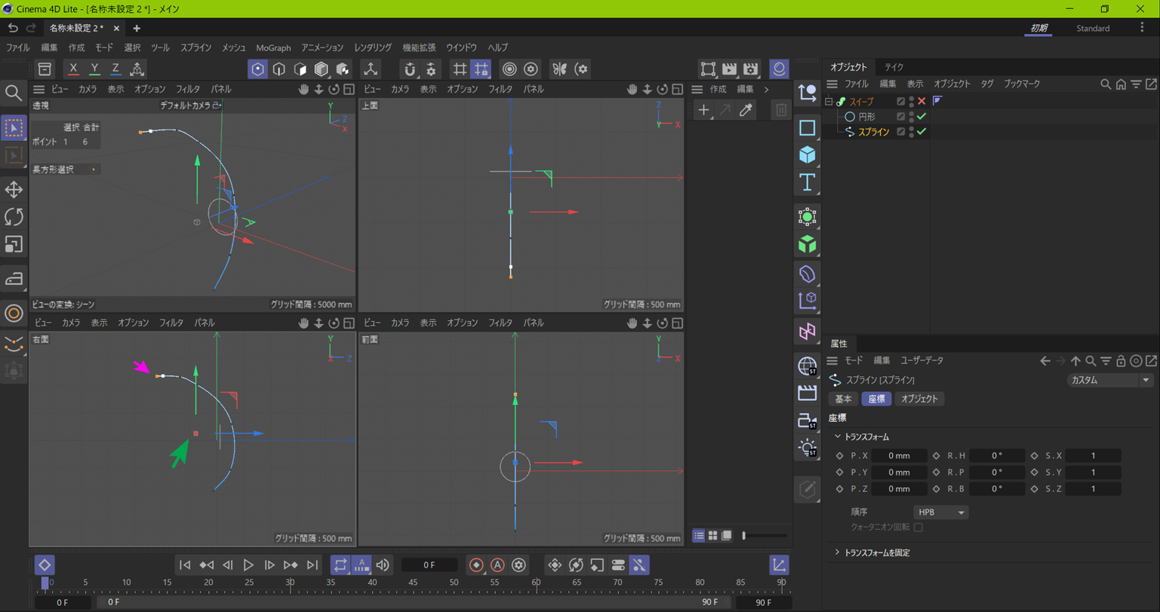Select the Scale tool in left toolbar

click(14, 244)
